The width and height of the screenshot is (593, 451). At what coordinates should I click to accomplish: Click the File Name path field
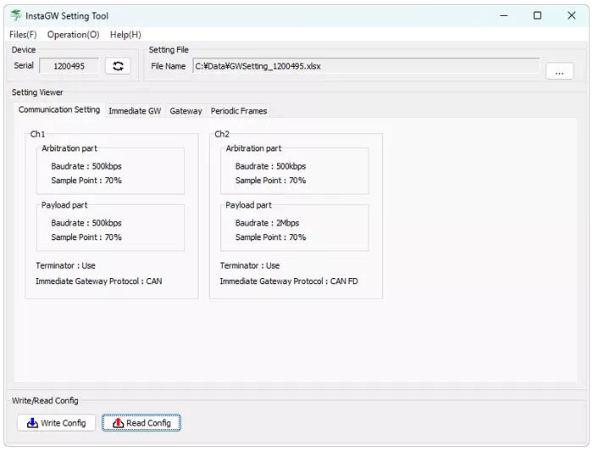coord(366,66)
